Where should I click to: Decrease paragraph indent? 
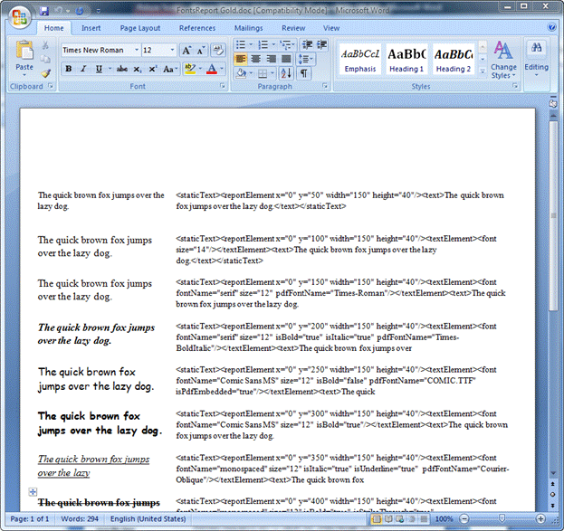307,45
